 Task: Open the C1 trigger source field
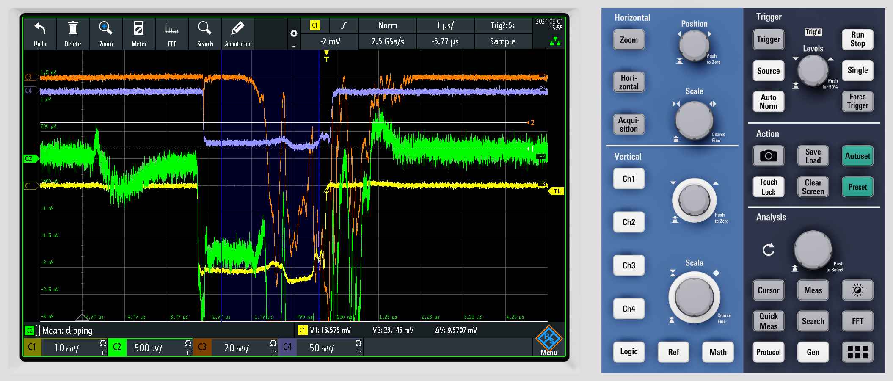[315, 25]
